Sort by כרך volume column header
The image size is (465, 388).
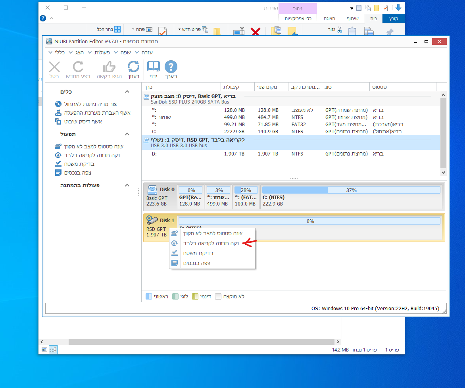pos(181,87)
